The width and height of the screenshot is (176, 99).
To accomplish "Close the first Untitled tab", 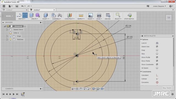I will click(27, 10).
